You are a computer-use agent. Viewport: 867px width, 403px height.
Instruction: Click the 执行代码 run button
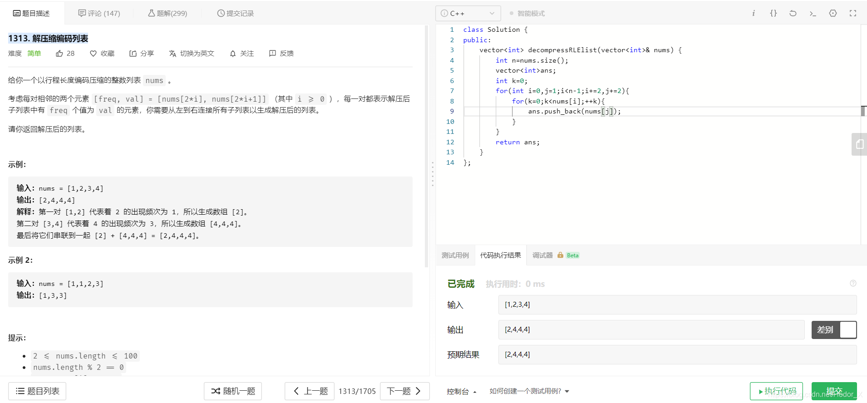click(776, 391)
